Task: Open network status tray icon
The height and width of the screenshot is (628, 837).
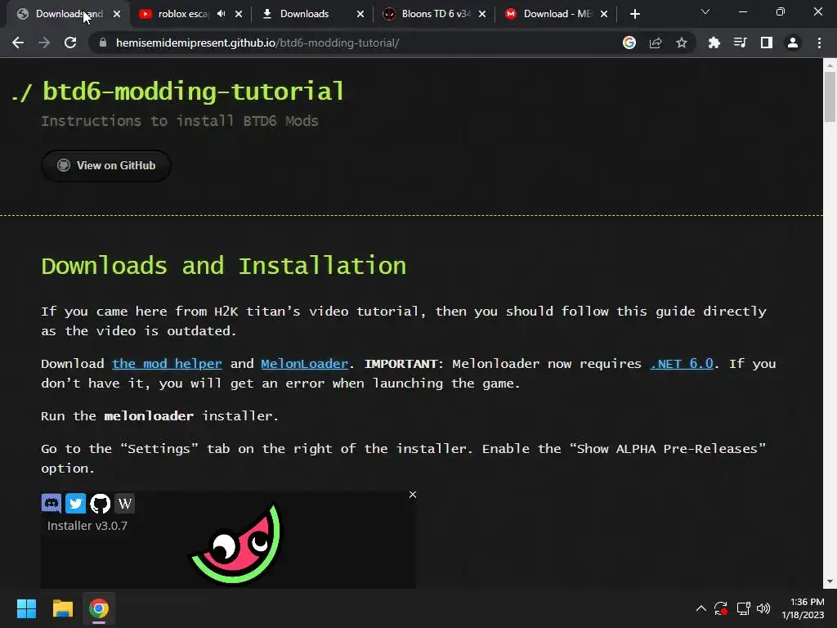Action: point(743,608)
